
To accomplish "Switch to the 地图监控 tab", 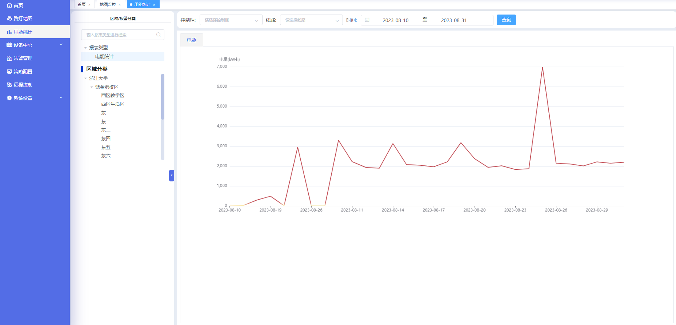I will point(108,4).
